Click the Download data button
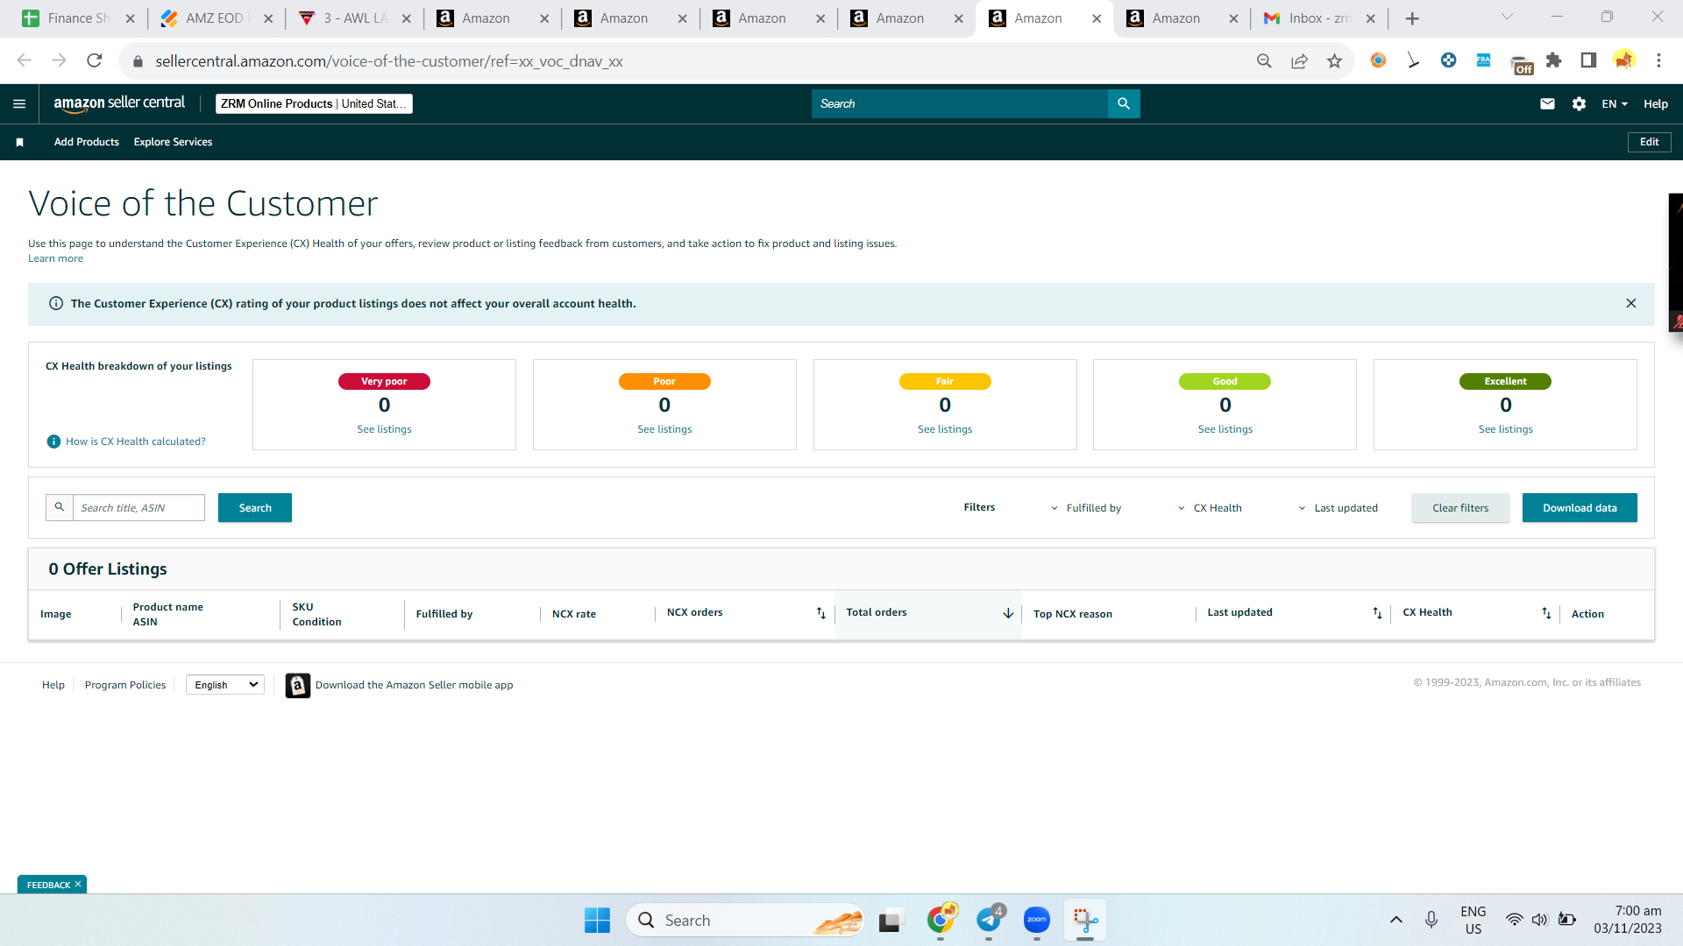Screen dimensions: 1683x946 click(x=1580, y=508)
